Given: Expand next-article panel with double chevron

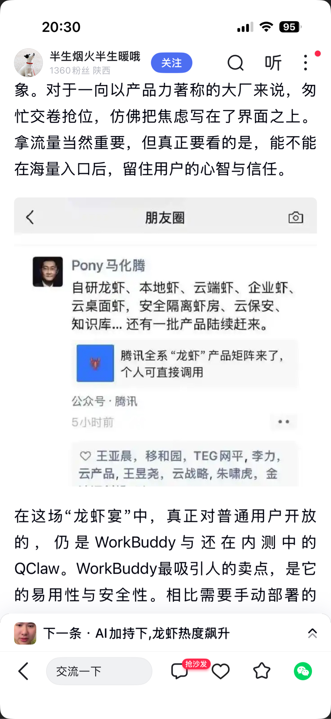Looking at the screenshot, I should [312, 633].
